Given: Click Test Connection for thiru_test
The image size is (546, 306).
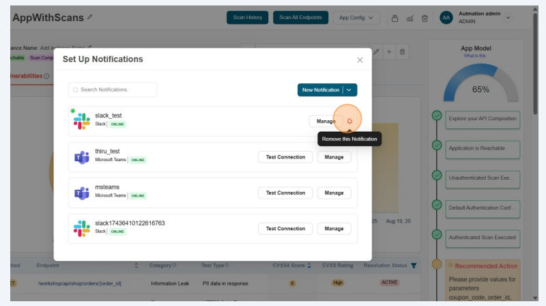Looking at the screenshot, I should click(x=285, y=157).
